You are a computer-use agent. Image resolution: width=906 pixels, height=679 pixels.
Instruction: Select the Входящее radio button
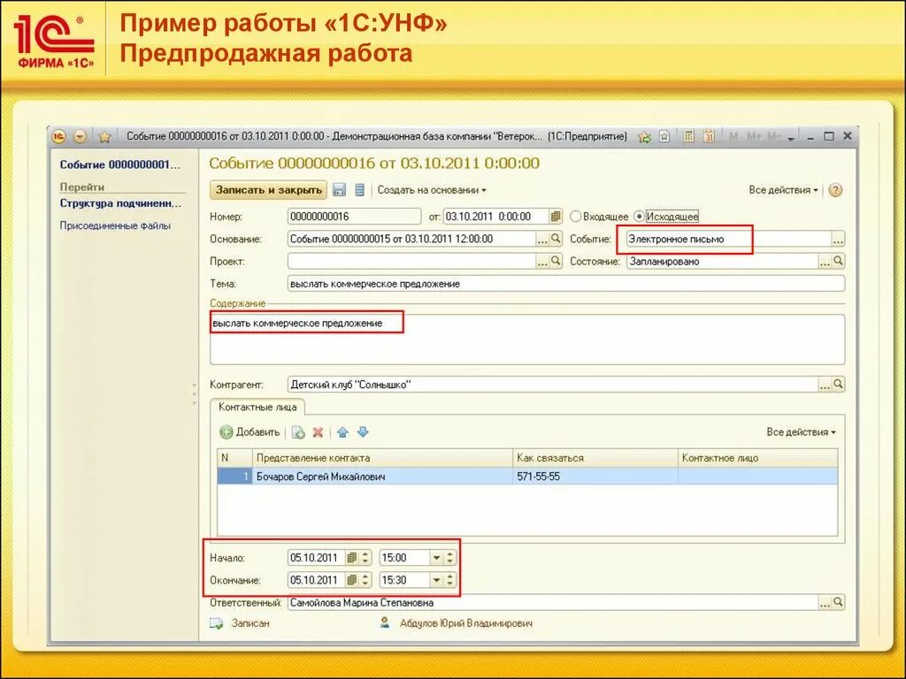[x=575, y=217]
